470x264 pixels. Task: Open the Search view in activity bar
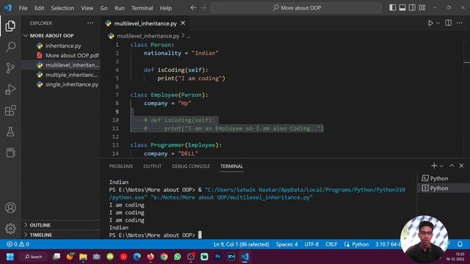click(10, 47)
